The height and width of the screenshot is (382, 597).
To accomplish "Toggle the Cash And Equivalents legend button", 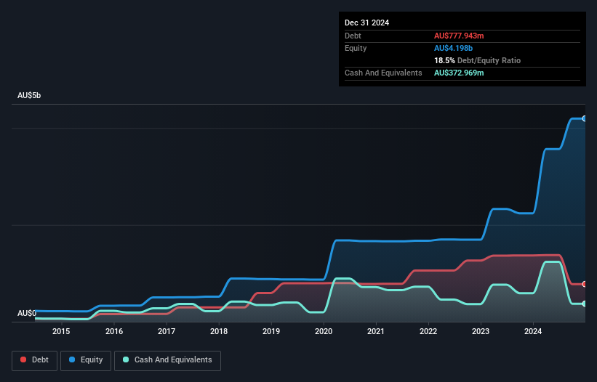I will tap(167, 360).
